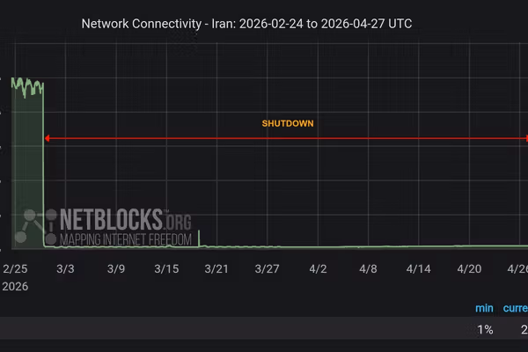Select the 1% min legend value
The image size is (528, 352).
[x=485, y=329]
